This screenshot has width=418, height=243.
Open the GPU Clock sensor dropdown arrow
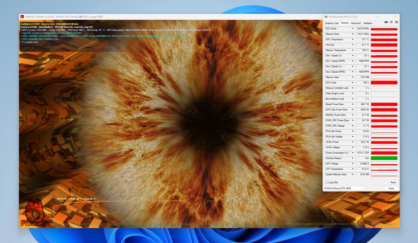point(352,29)
